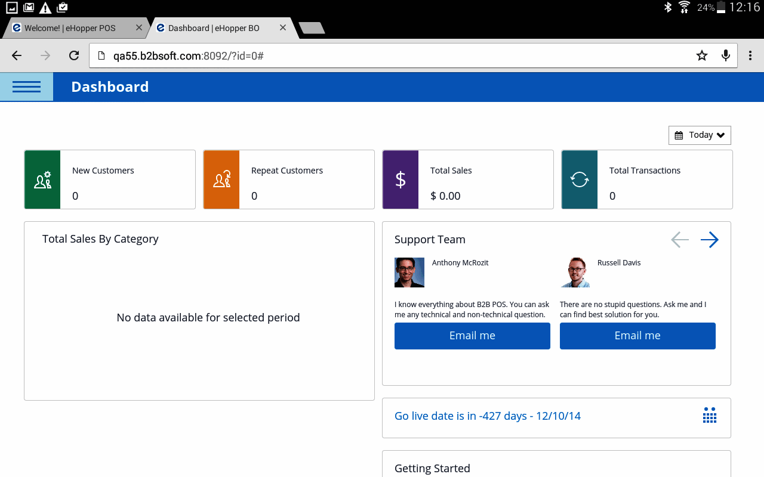
Task: Open the go live date link
Action: [x=487, y=416]
